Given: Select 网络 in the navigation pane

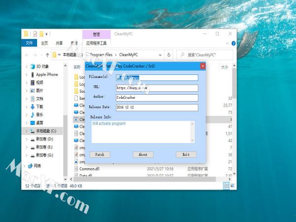Looking at the screenshot, I should pos(37,166).
